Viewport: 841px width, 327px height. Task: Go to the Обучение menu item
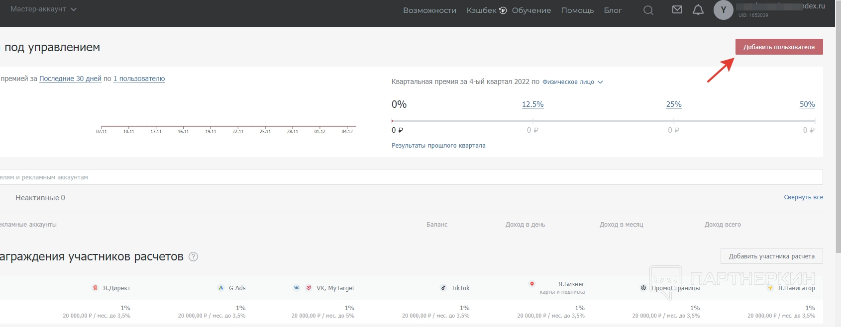(531, 10)
